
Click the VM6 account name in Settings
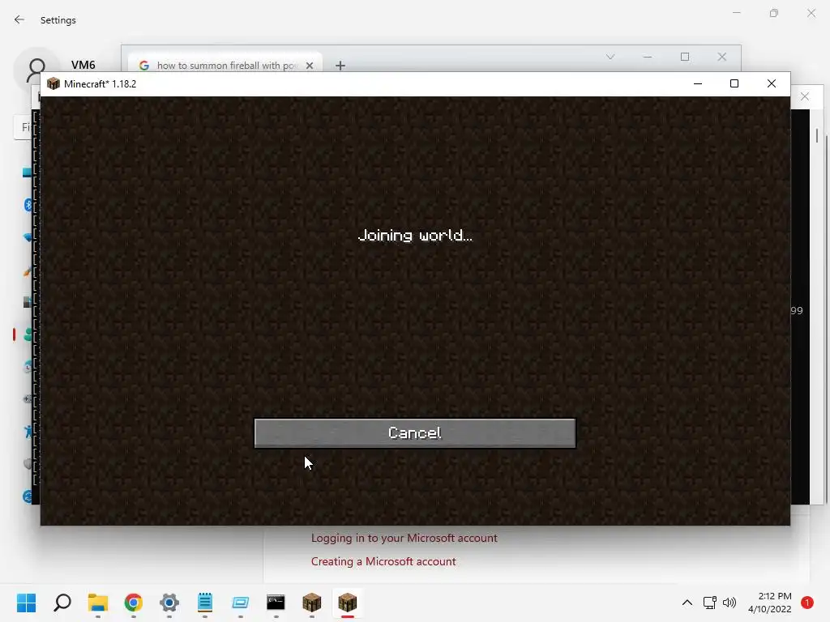click(x=83, y=65)
